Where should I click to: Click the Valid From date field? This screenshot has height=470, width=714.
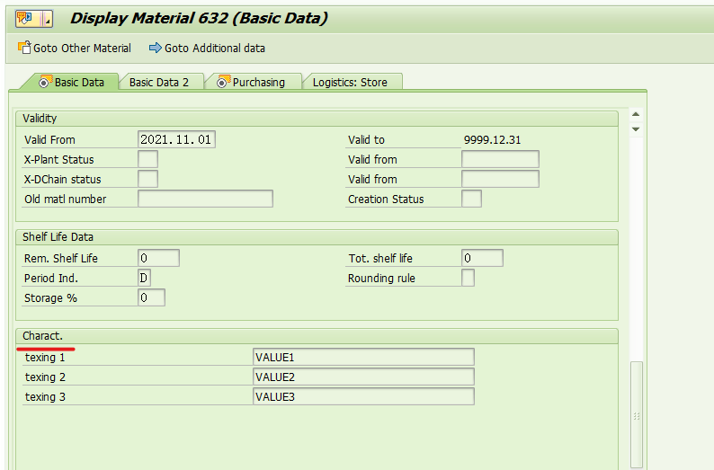click(176, 139)
